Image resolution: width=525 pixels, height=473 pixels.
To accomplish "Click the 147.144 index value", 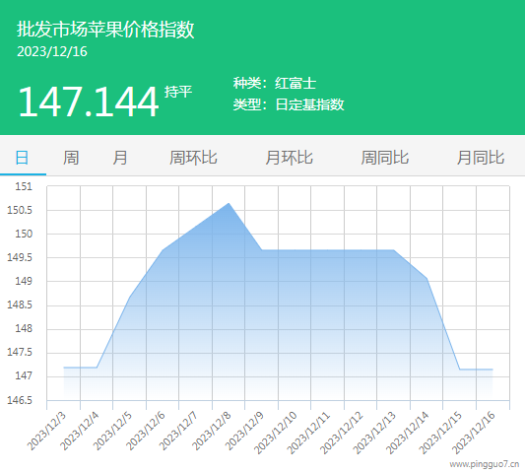I will (89, 101).
